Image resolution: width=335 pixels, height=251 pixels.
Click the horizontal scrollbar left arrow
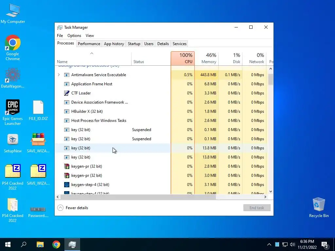click(58, 197)
